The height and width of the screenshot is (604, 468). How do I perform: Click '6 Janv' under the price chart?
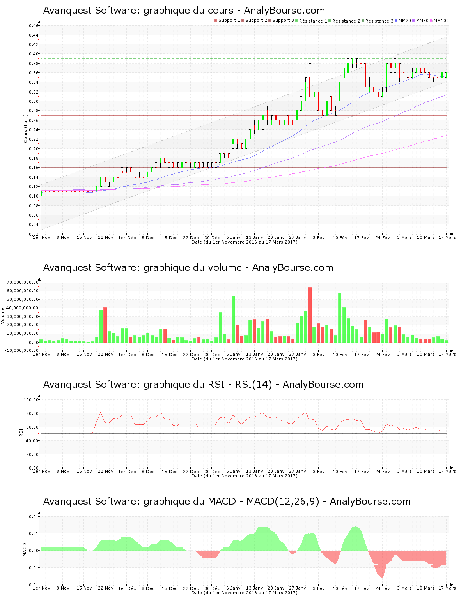[233, 237]
